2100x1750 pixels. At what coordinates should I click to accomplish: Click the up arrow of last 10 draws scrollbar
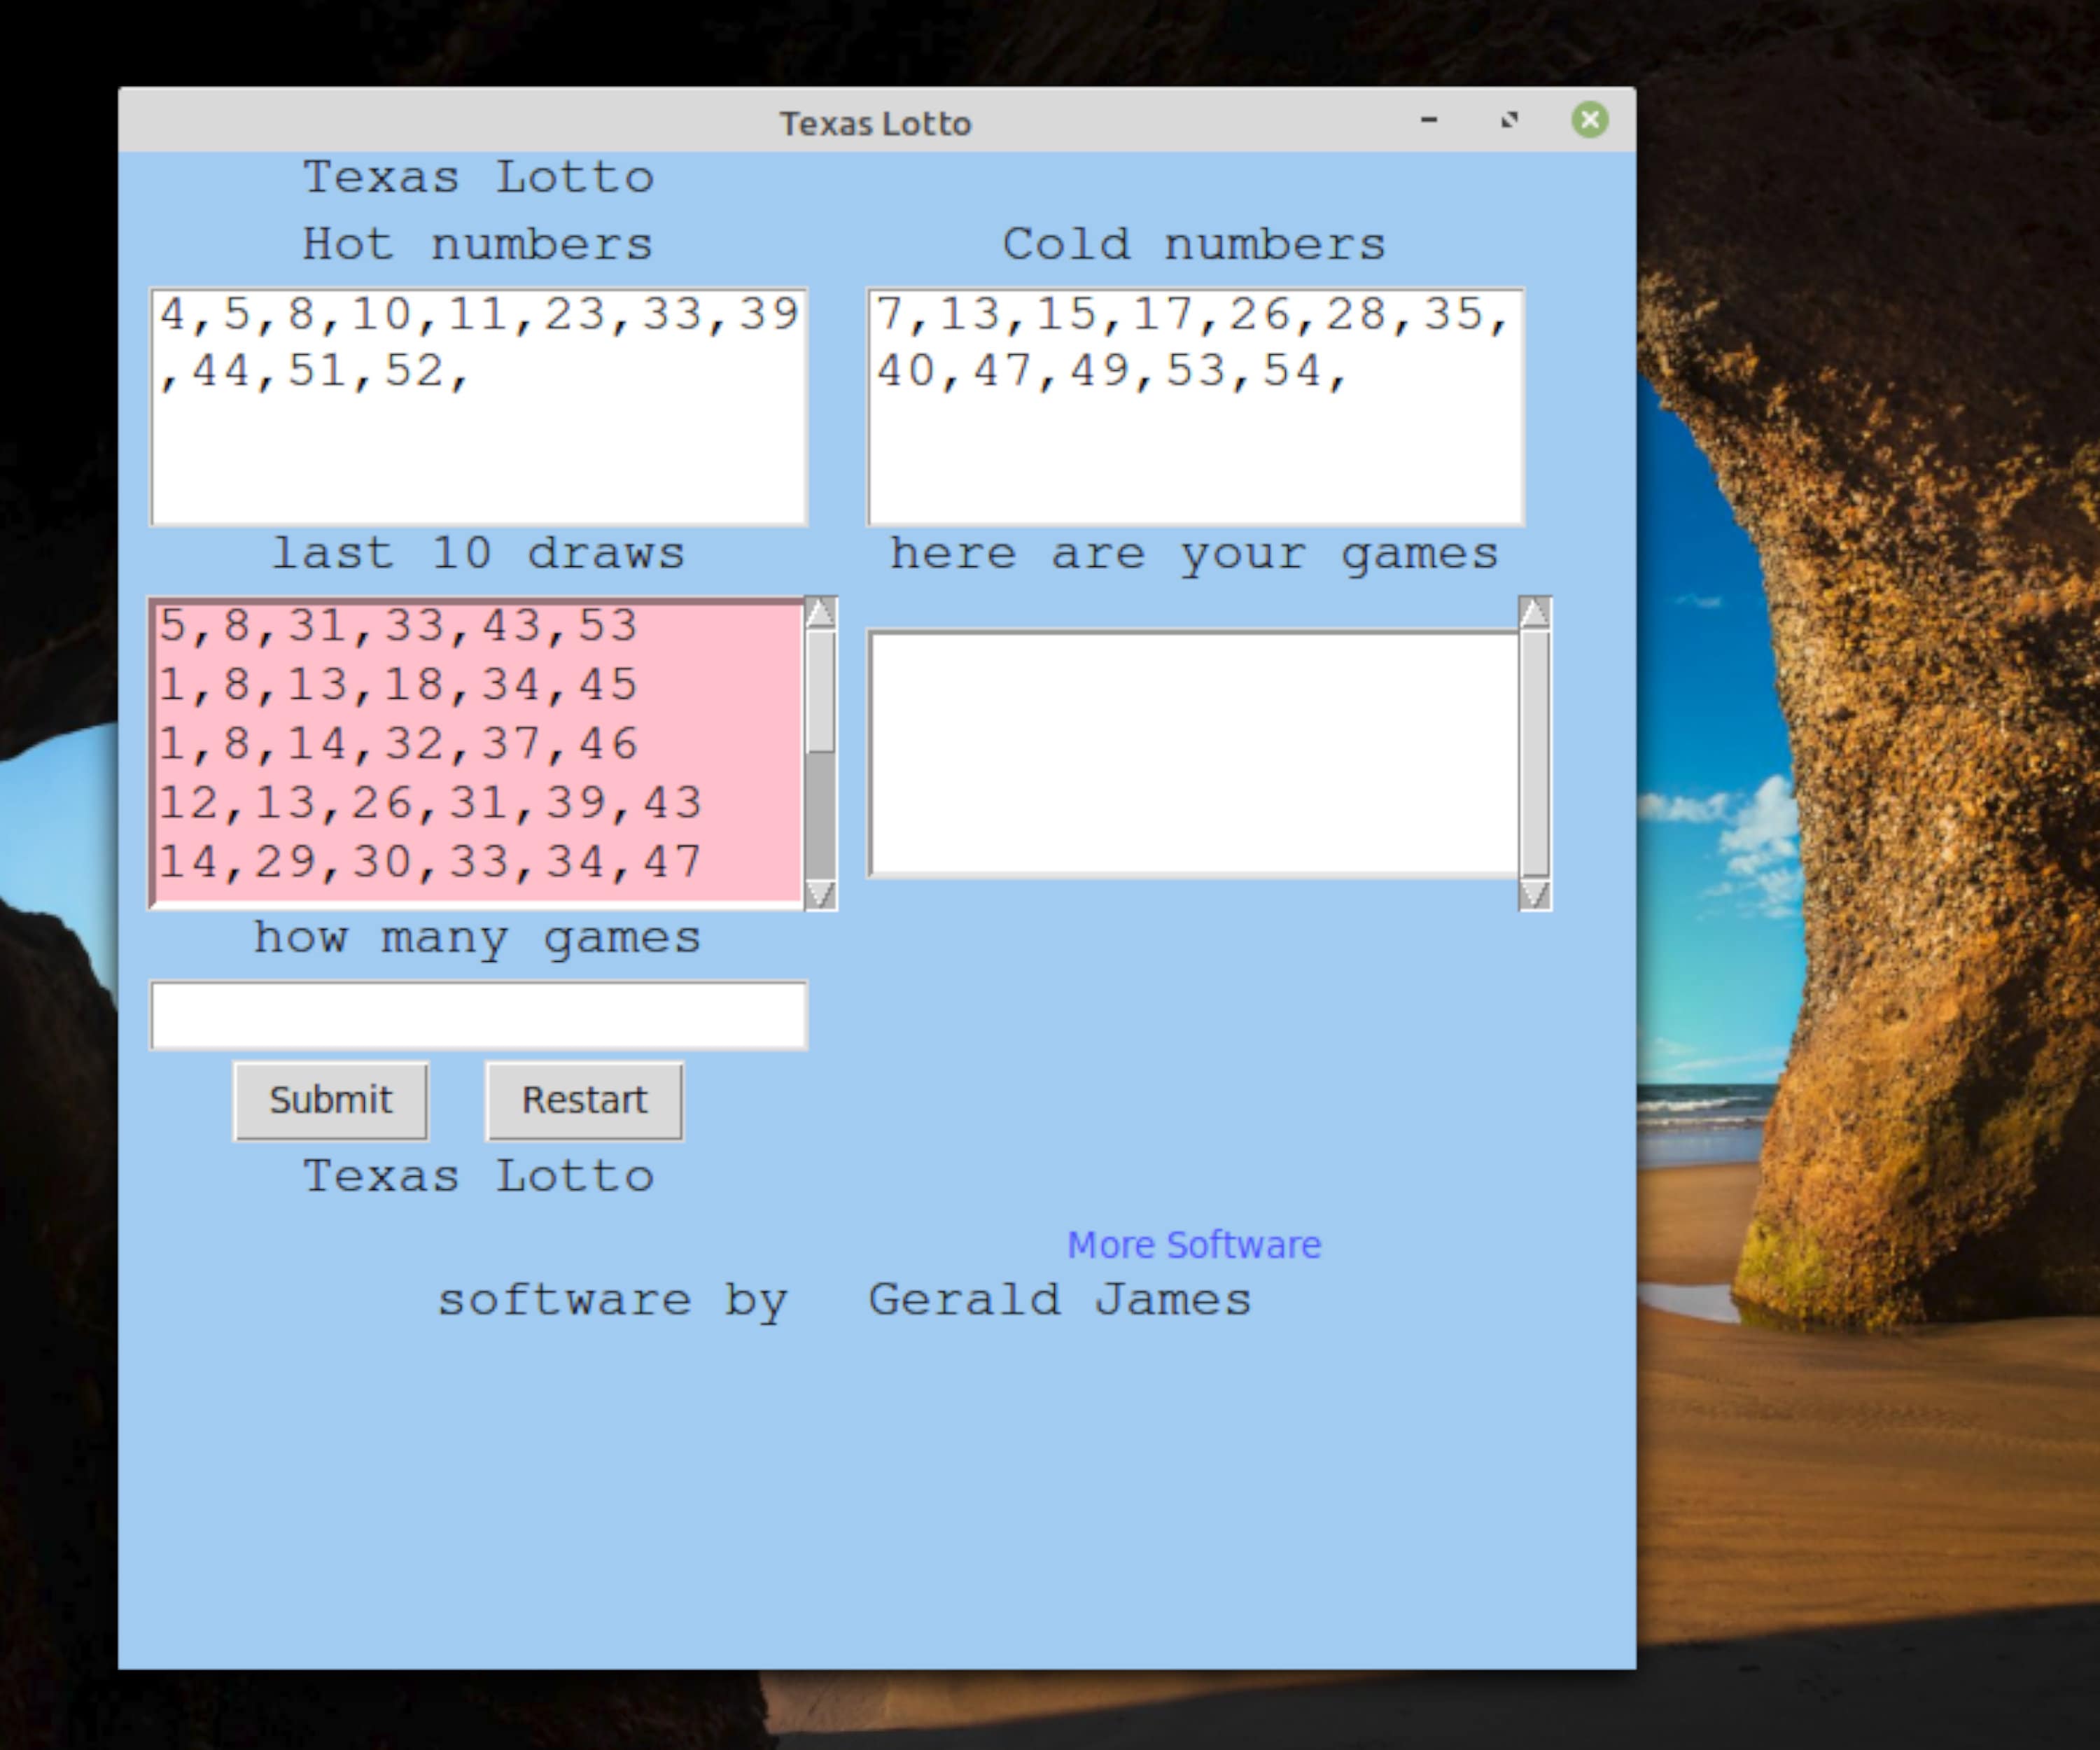pyautogui.click(x=821, y=612)
